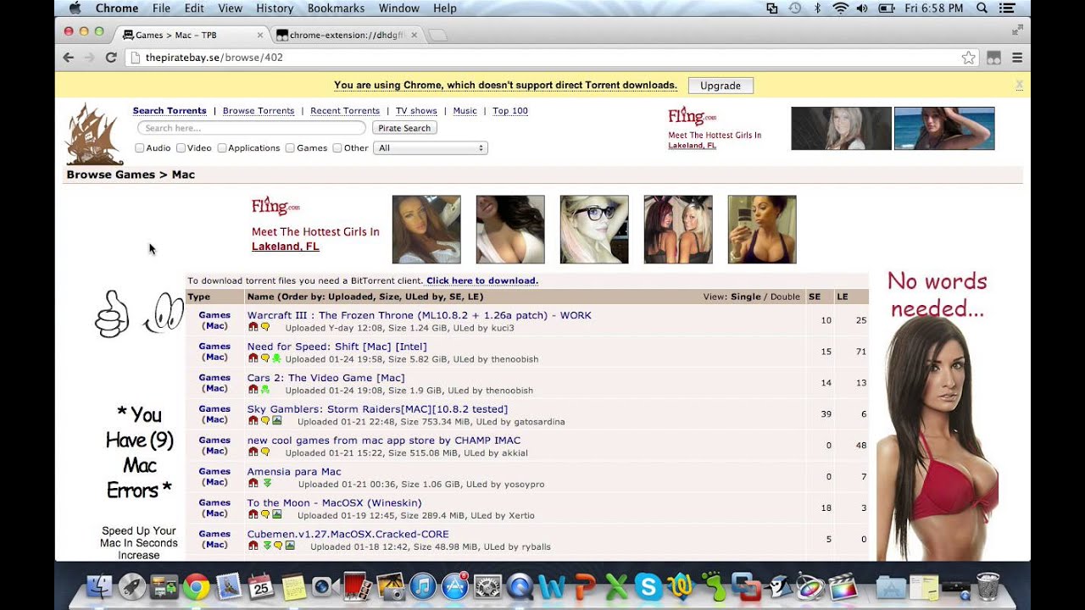Open the File menu
The width and height of the screenshot is (1085, 610).
pos(161,8)
